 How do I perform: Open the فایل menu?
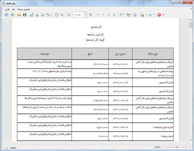click(x=7, y=9)
